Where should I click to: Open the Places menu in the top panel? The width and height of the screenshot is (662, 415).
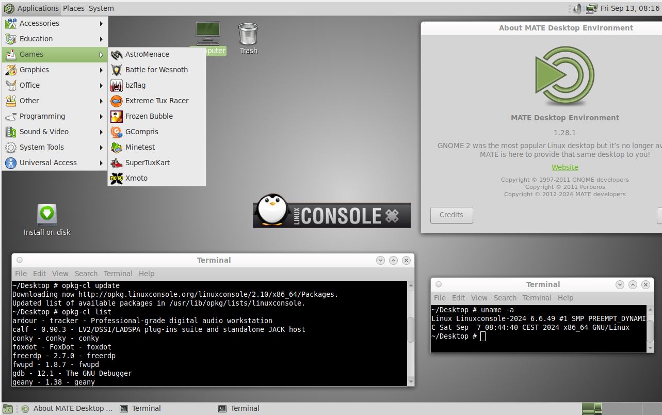tap(74, 8)
